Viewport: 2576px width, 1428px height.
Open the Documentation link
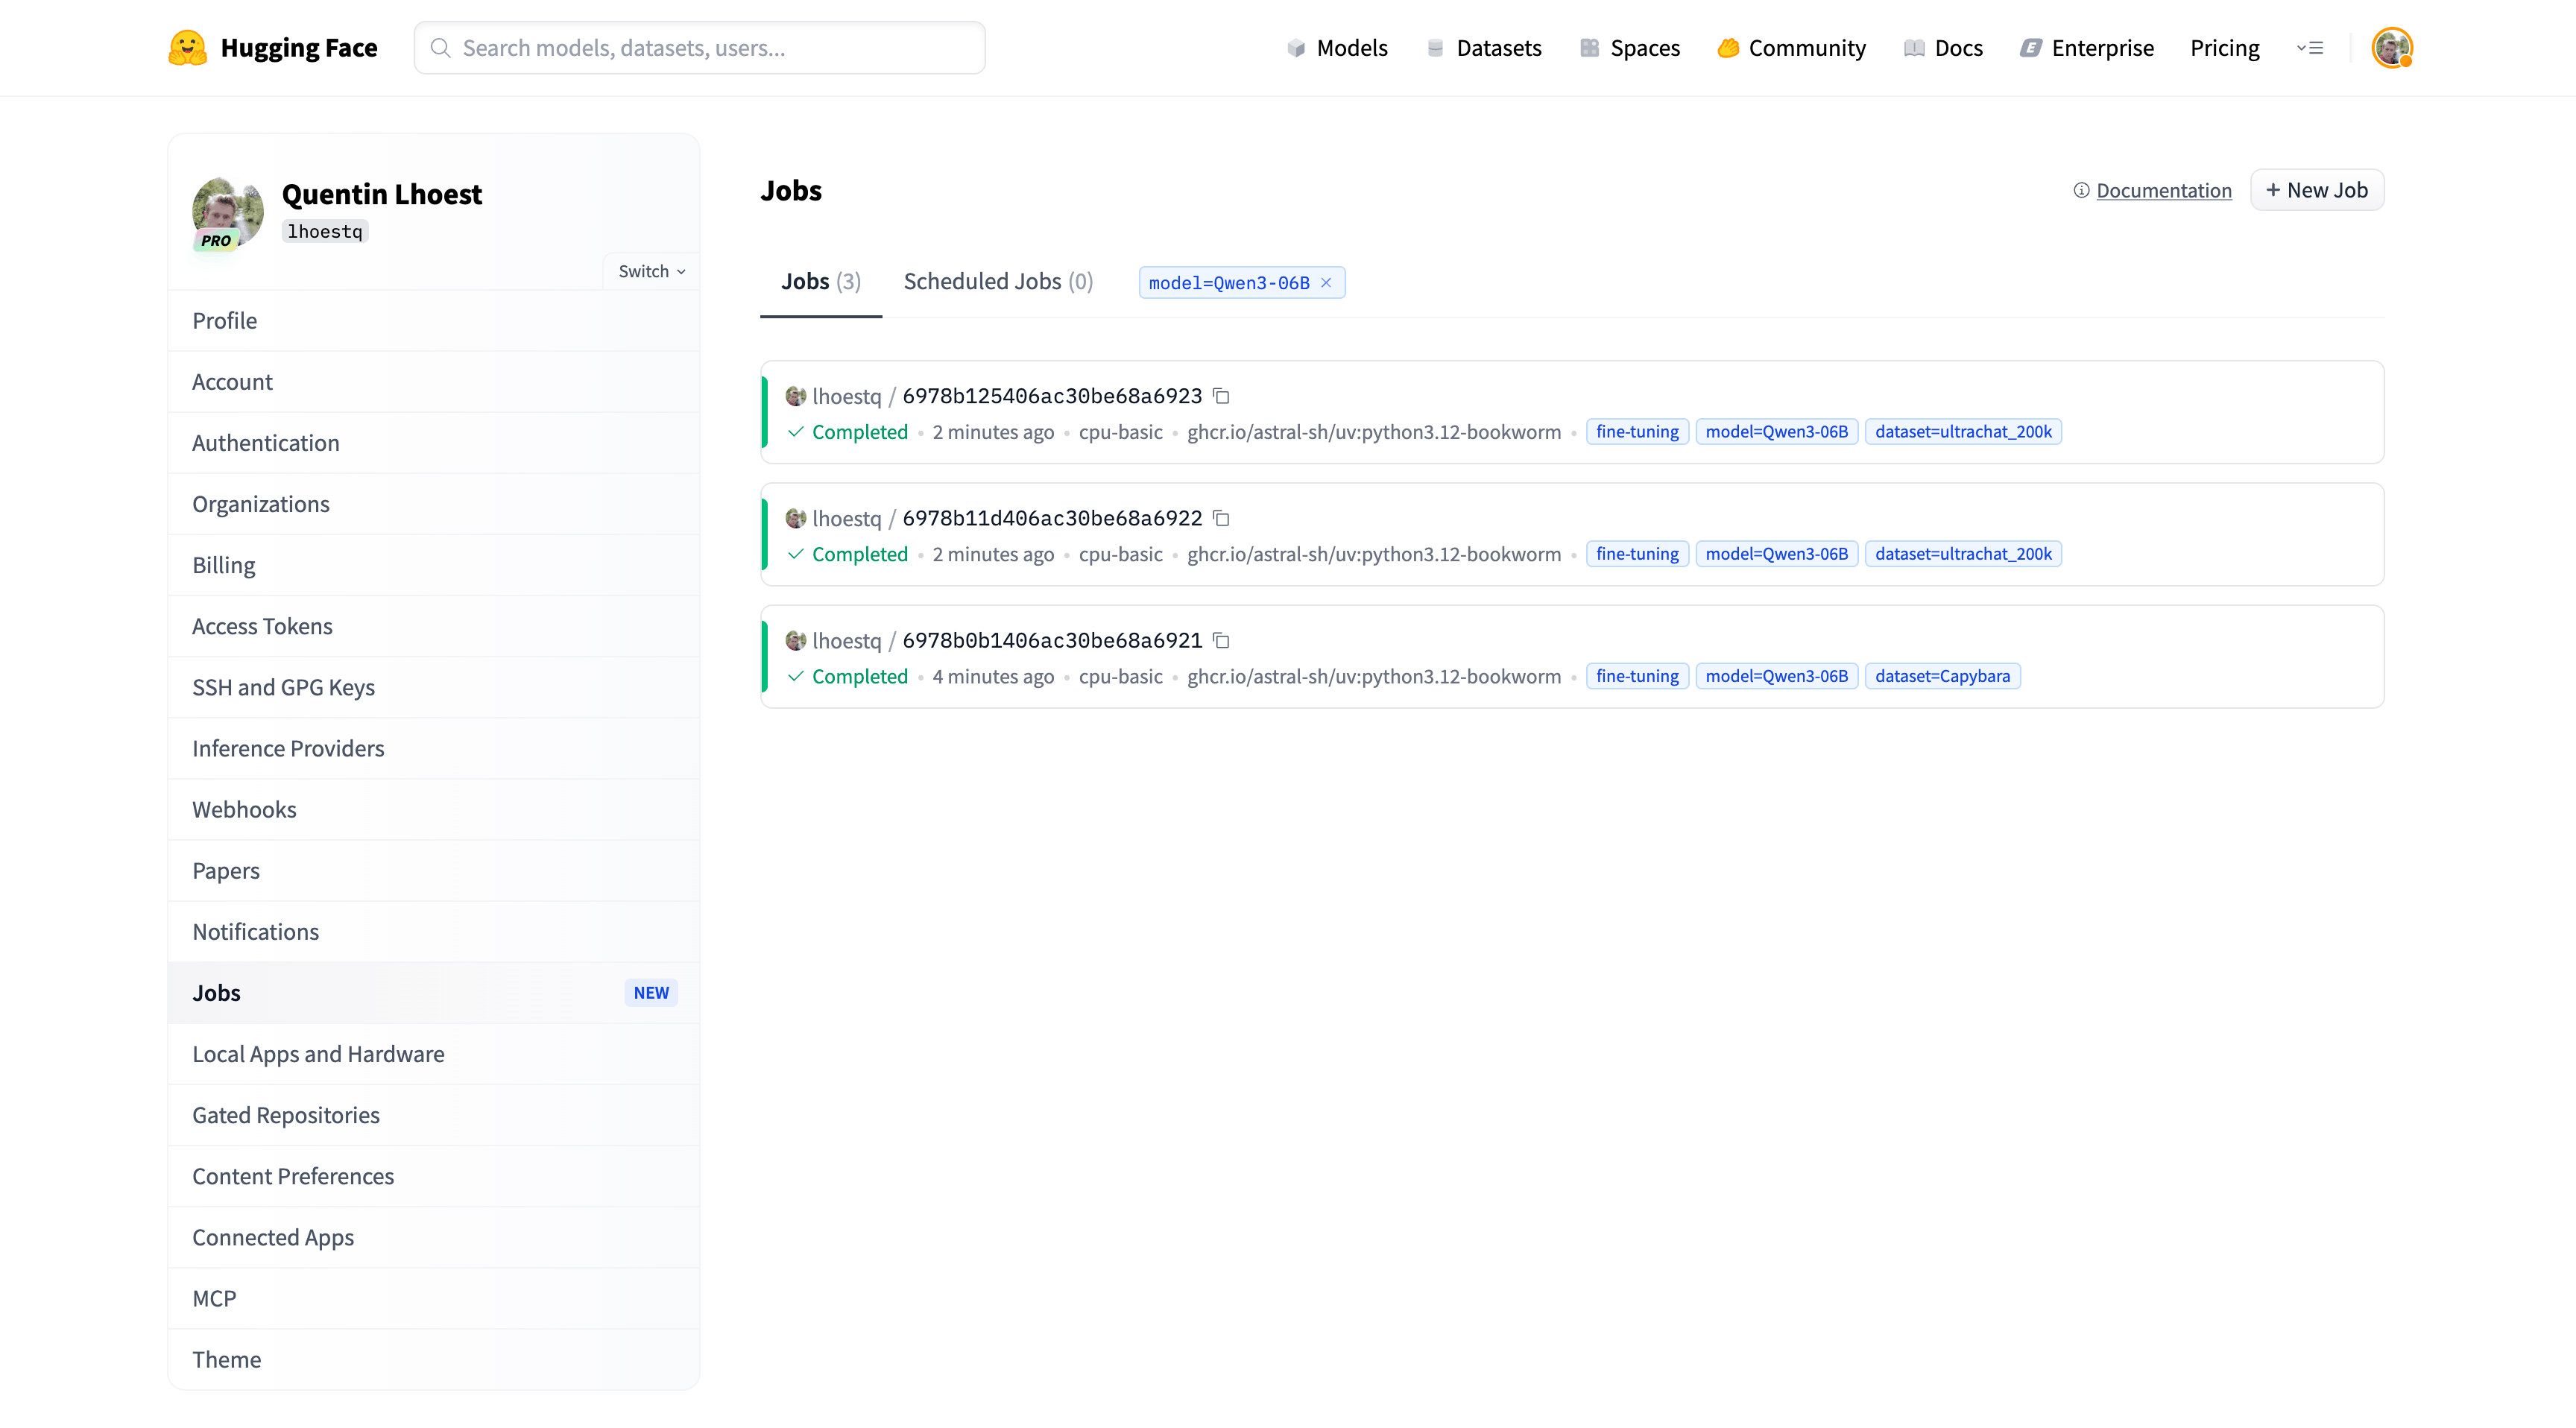coord(2163,190)
